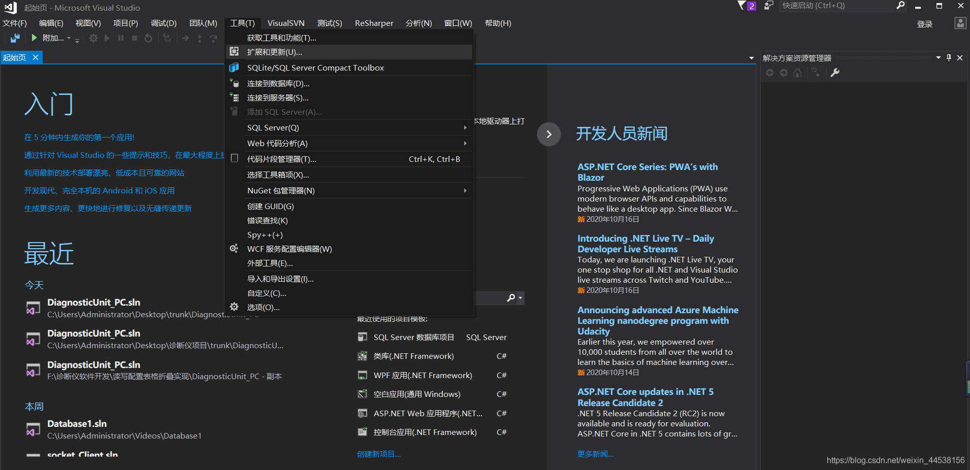Click Solution Explorer Properties wrench icon
Image resolution: width=970 pixels, height=470 pixels.
pos(835,73)
